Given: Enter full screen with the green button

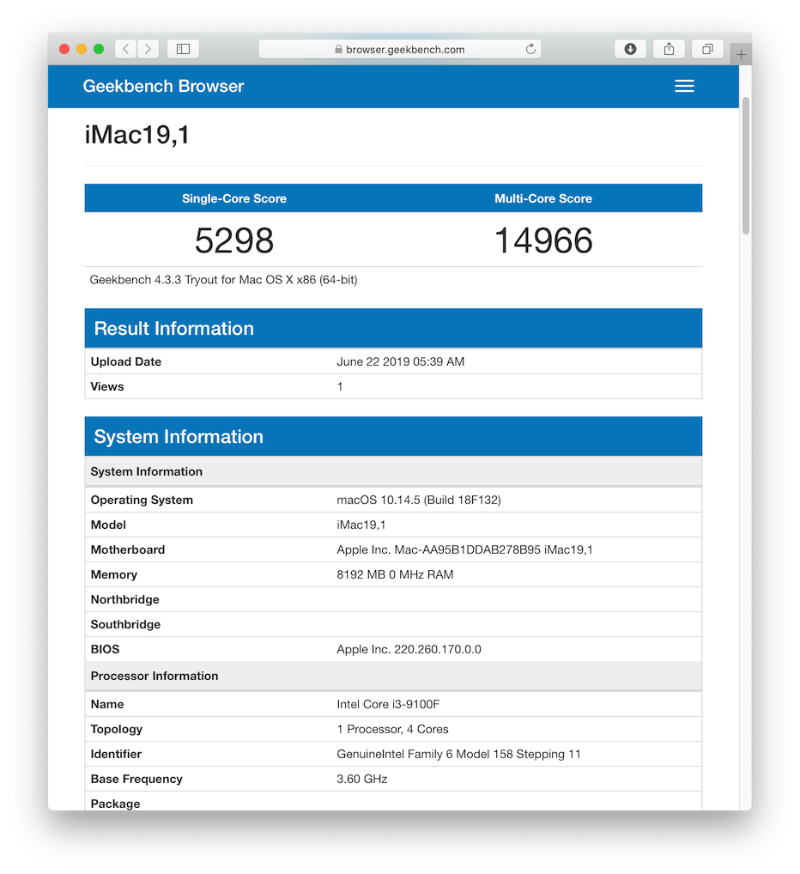Looking at the screenshot, I should click(100, 49).
